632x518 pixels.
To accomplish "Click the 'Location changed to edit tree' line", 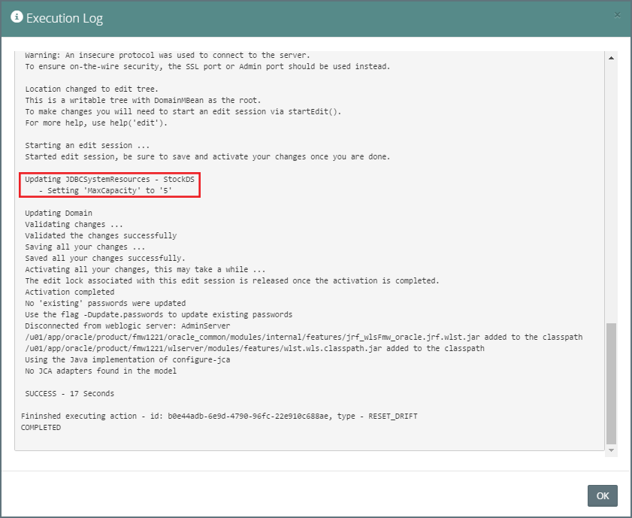I will (x=92, y=89).
